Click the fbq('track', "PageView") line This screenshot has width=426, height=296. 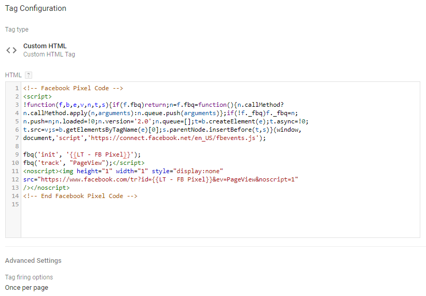84,163
